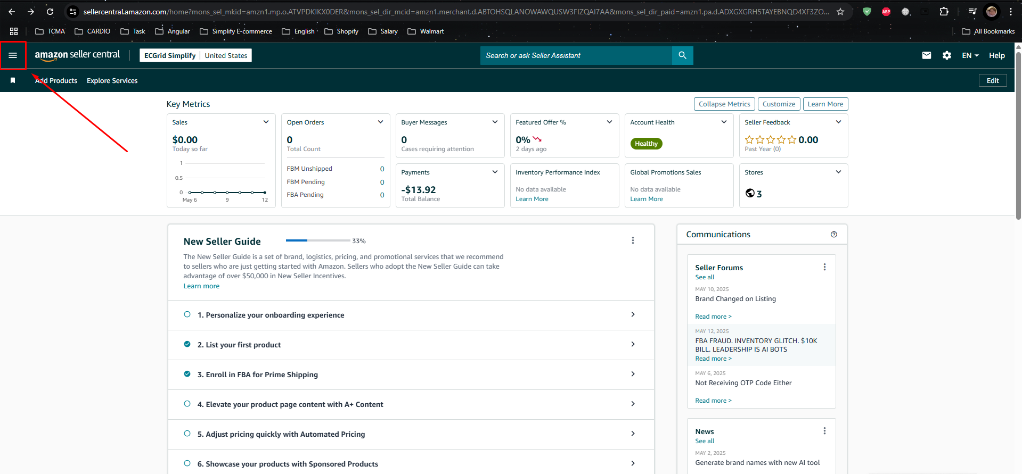Open New Seller Guide Learn more link
The image size is (1022, 474).
click(201, 286)
